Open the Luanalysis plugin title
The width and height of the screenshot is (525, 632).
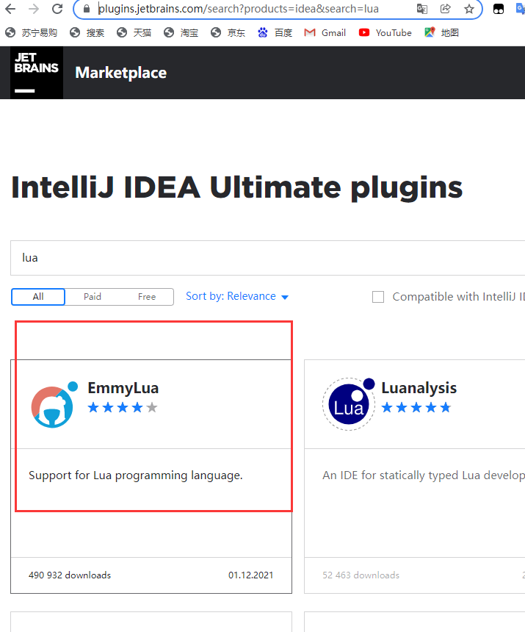coord(419,388)
